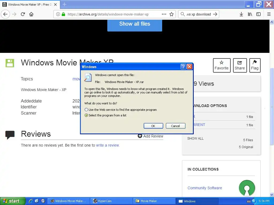
Task: Open the Downloads arrow icon in toolbar
Action: (241, 14)
